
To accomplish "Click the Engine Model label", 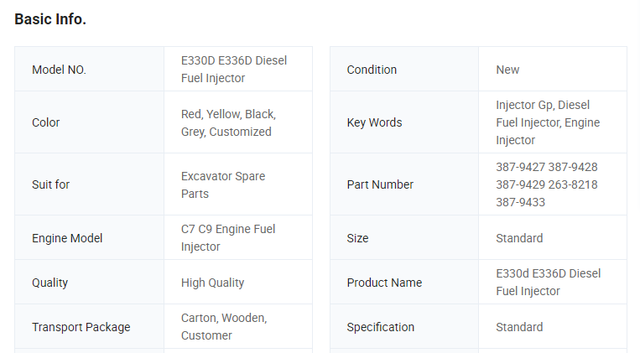I will point(67,238).
